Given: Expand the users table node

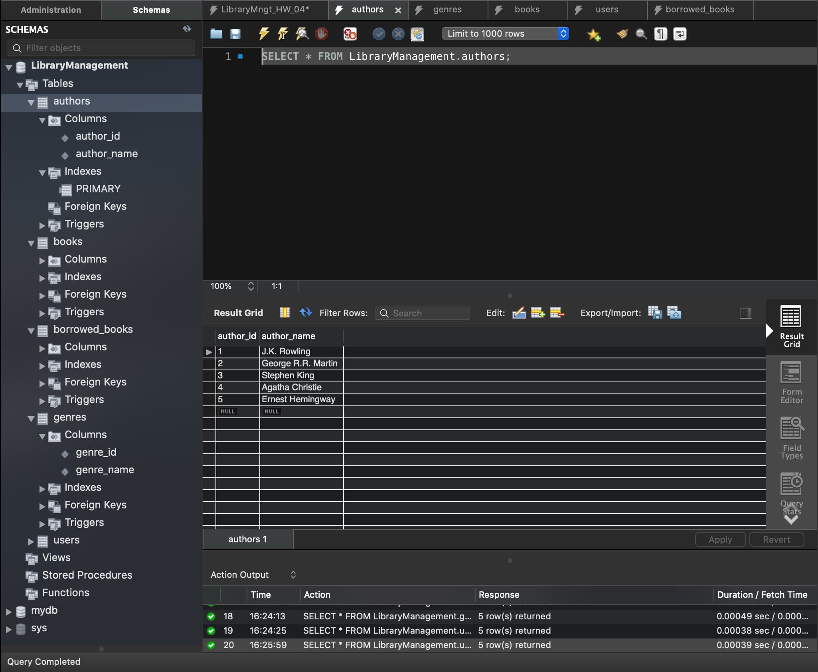Looking at the screenshot, I should click(x=31, y=541).
